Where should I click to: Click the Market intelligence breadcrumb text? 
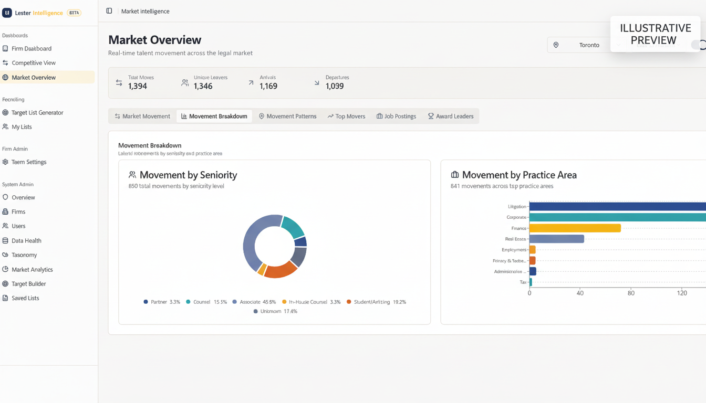146,11
